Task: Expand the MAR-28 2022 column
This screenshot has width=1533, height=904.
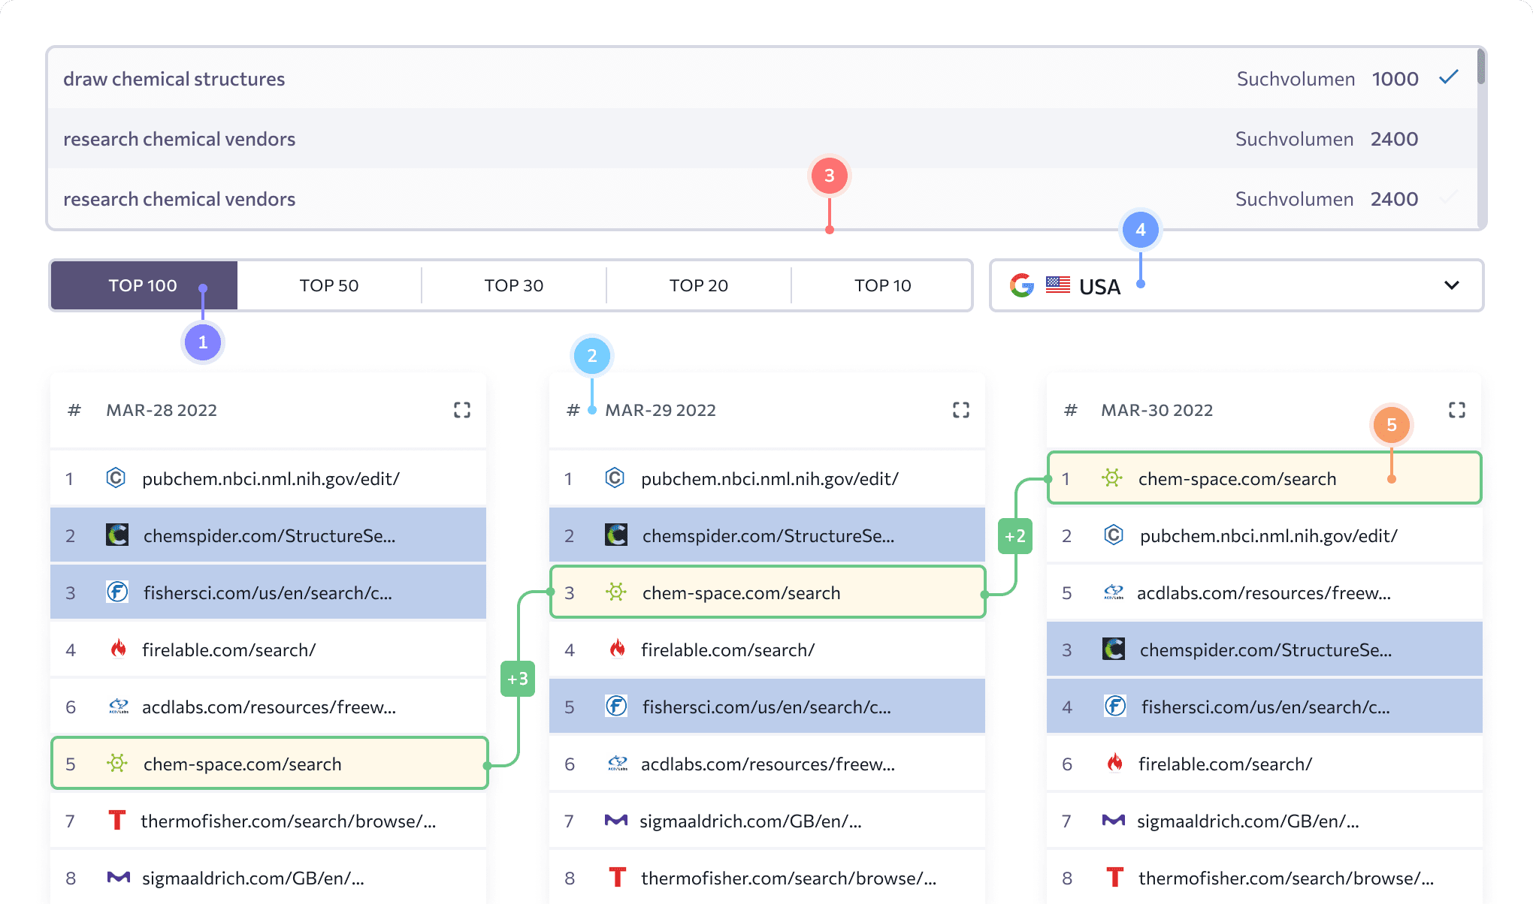Action: click(x=462, y=410)
